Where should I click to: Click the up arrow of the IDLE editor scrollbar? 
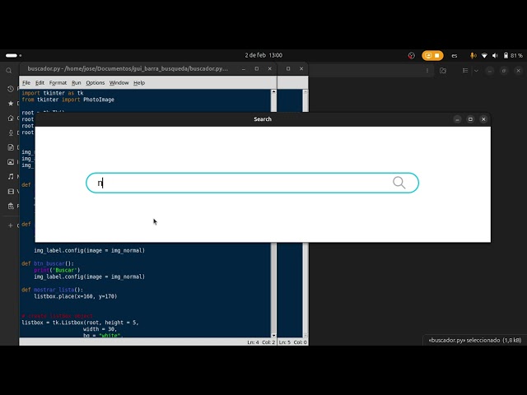click(273, 91)
